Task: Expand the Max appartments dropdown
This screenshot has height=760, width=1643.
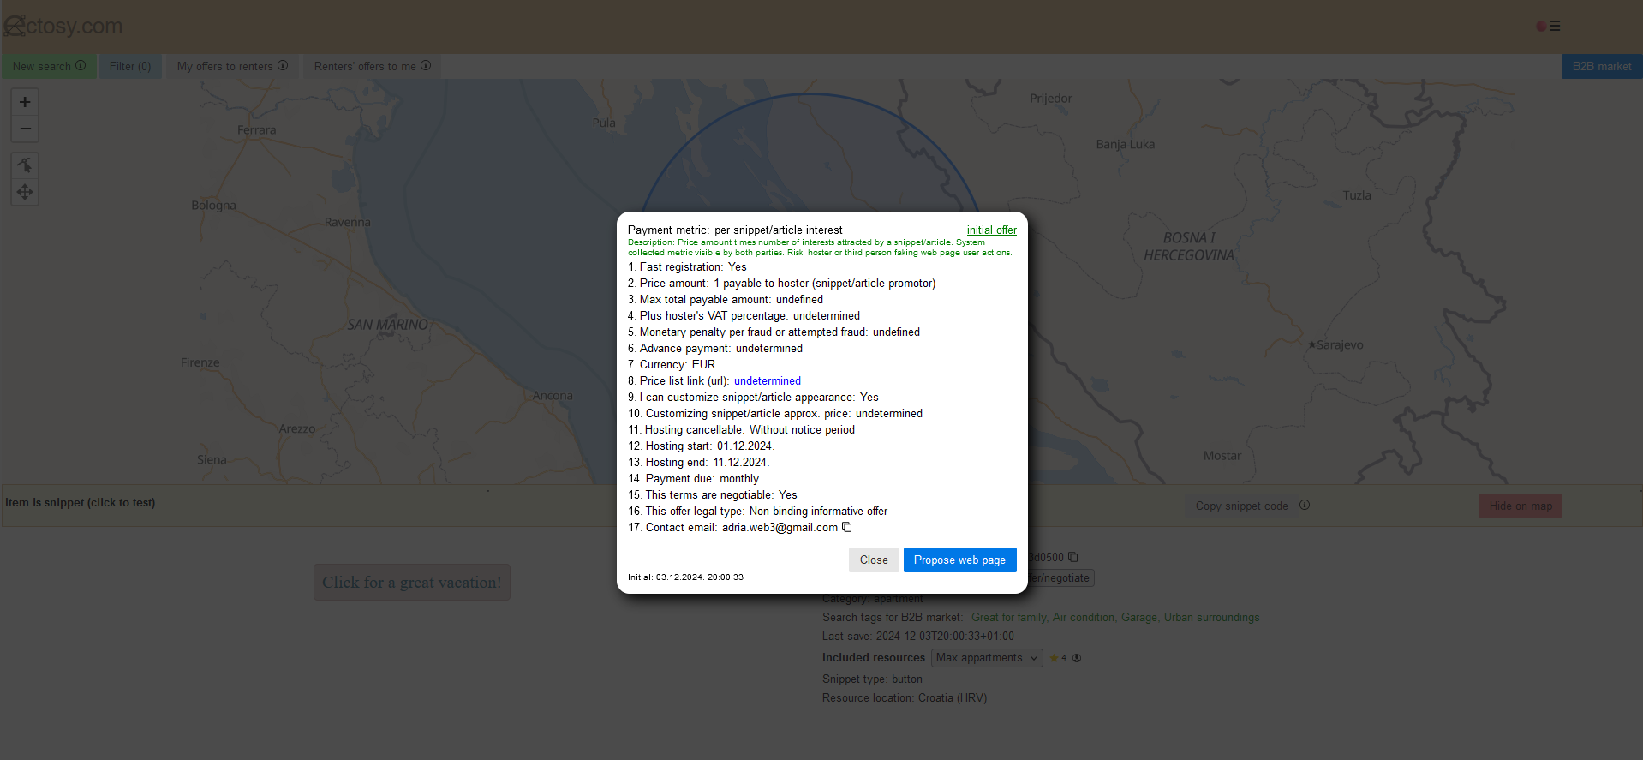Action: click(986, 658)
